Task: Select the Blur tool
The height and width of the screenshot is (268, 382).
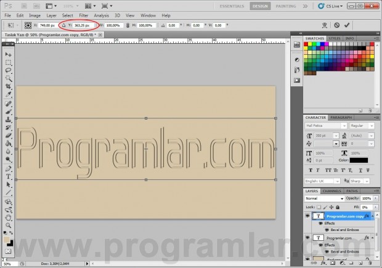Action: pyautogui.click(x=8, y=152)
